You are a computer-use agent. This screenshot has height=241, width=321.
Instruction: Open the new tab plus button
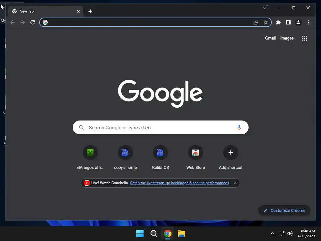click(90, 11)
